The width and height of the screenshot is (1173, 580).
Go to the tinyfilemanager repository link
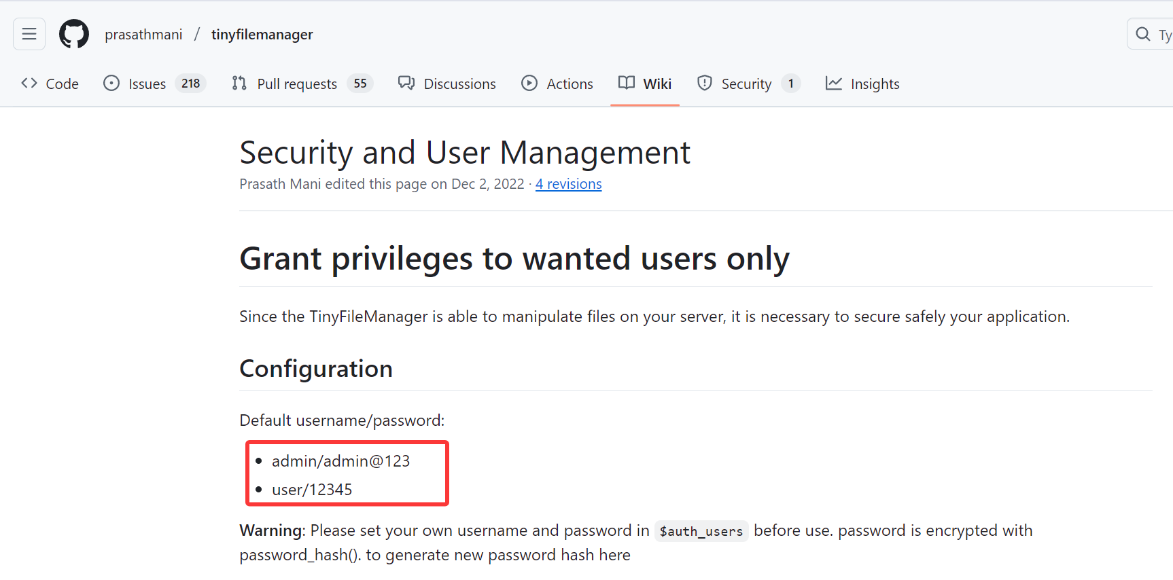coord(262,35)
